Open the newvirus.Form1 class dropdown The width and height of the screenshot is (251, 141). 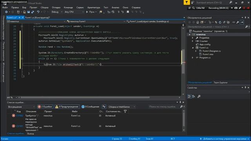[x=96, y=22]
